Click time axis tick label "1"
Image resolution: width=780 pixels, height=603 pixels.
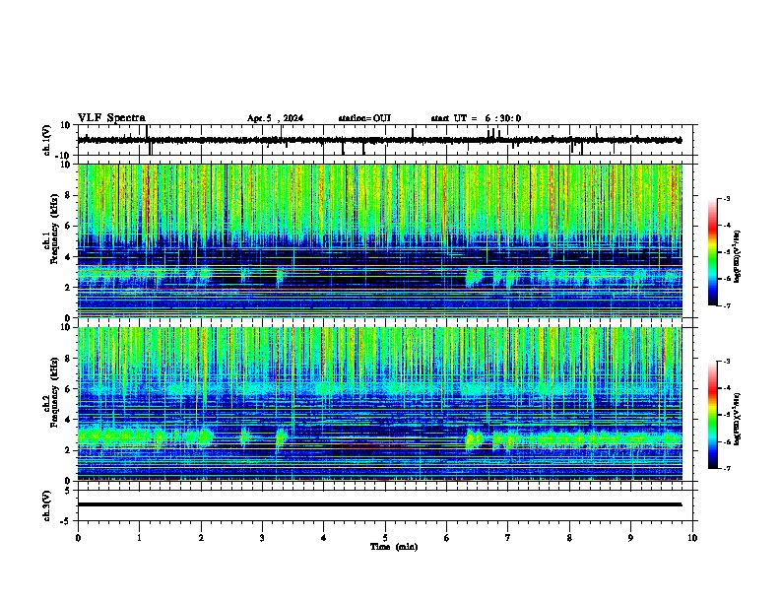tap(139, 538)
